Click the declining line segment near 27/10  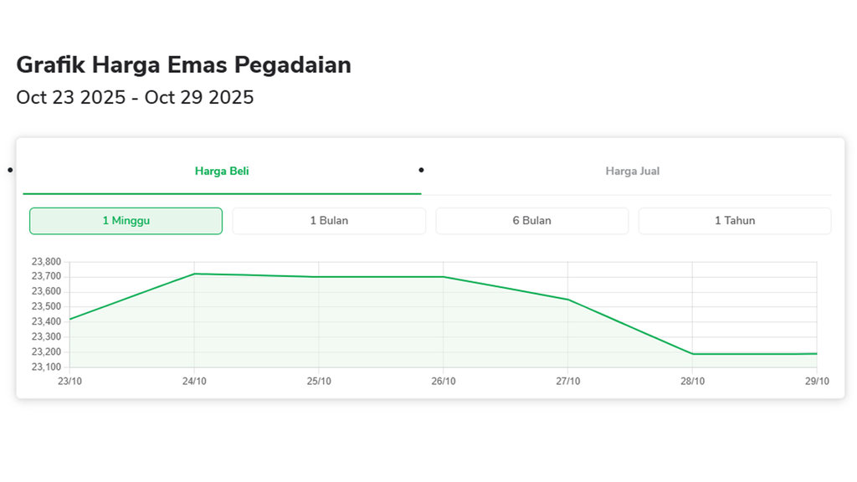569,299
